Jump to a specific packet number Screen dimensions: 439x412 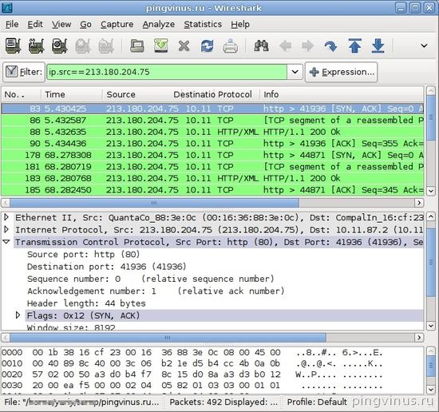coord(331,46)
